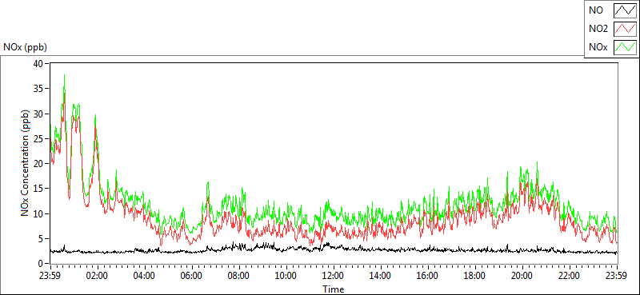Click the 22:00 time axis label
Viewport: 640px width, 295px height.
point(570,276)
